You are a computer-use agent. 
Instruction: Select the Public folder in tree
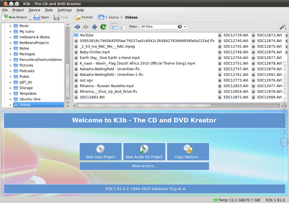(24, 77)
